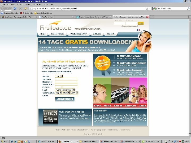Screen dimensions: 191x143
Task: Open the Extras menu
Action: tap(46, 4)
